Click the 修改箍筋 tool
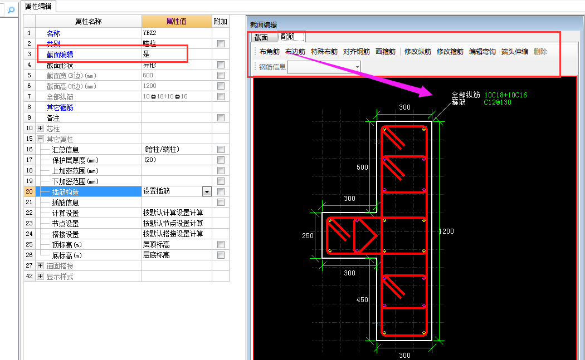The width and height of the screenshot is (585, 360). click(450, 51)
